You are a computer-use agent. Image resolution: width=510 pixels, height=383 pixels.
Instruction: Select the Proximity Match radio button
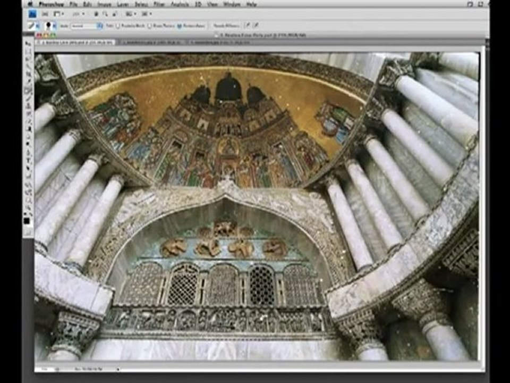pyautogui.click(x=118, y=26)
